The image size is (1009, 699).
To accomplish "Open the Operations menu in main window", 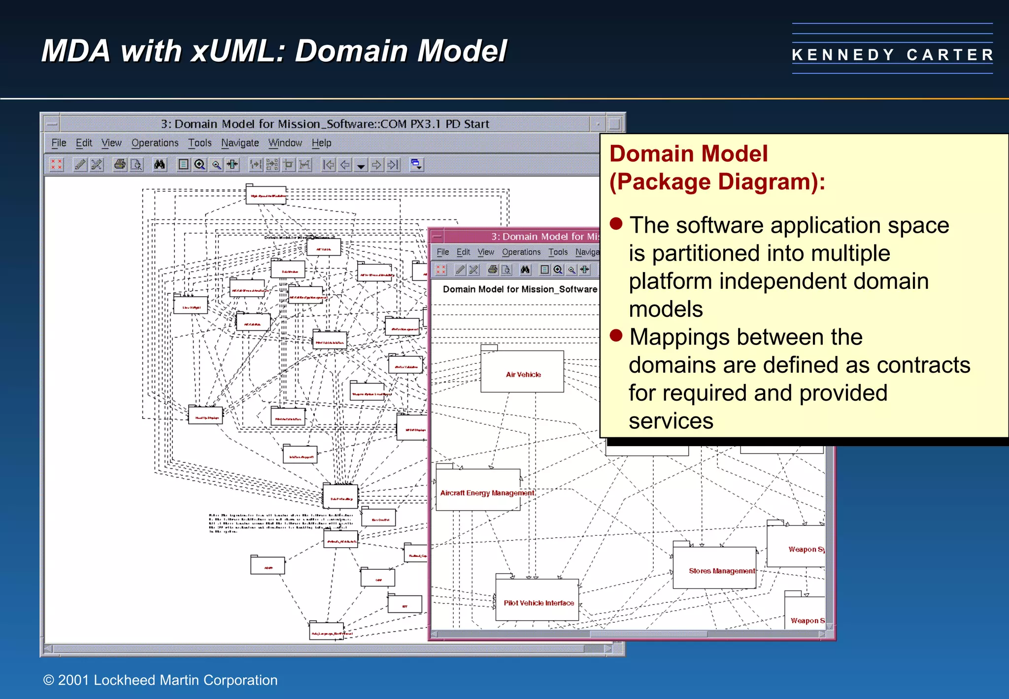I will [155, 143].
